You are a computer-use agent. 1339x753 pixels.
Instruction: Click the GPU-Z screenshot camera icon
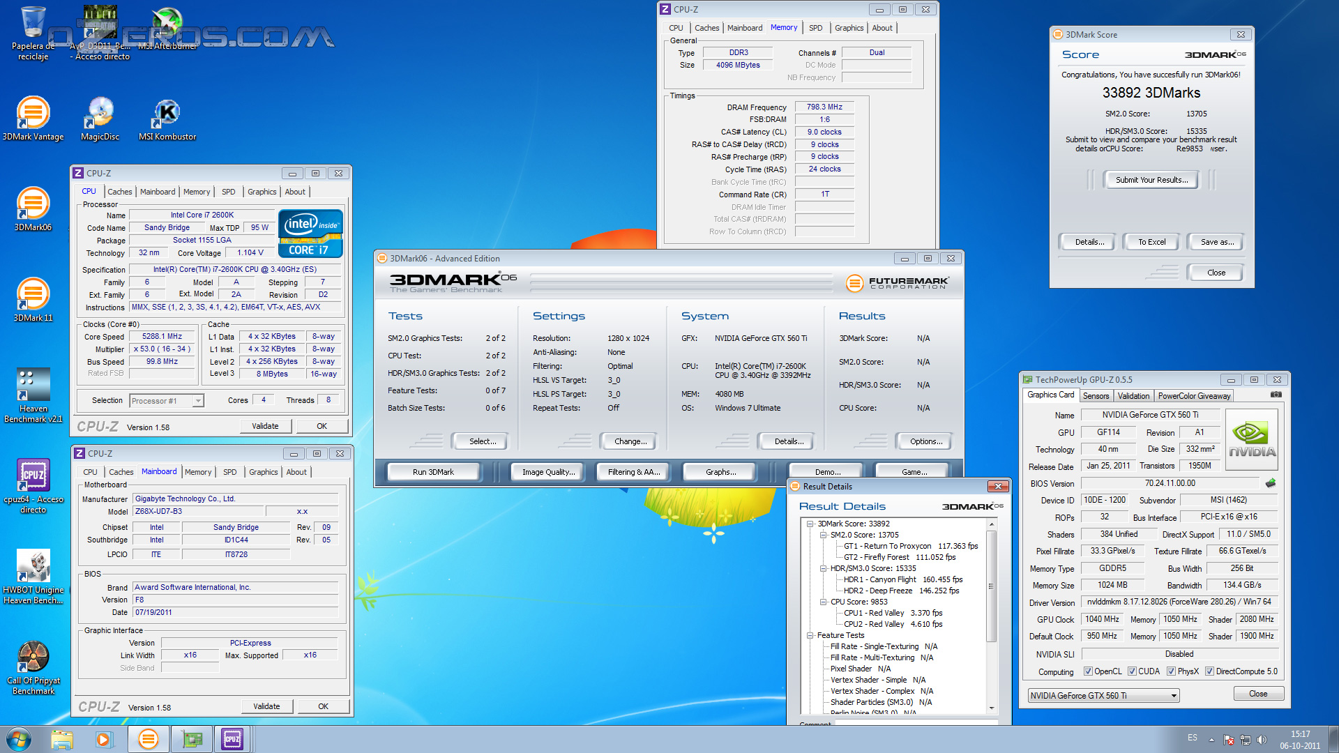click(1276, 395)
